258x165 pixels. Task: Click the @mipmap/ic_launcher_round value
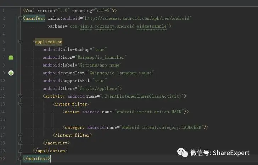tap(120, 73)
